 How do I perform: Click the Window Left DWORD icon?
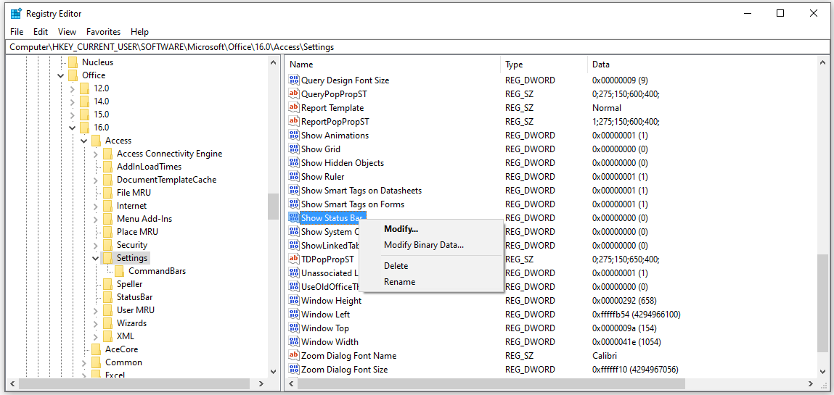[x=294, y=315]
